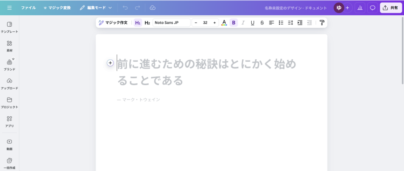Click the cloud save status icon
Image resolution: width=404 pixels, height=171 pixels.
[x=153, y=7]
